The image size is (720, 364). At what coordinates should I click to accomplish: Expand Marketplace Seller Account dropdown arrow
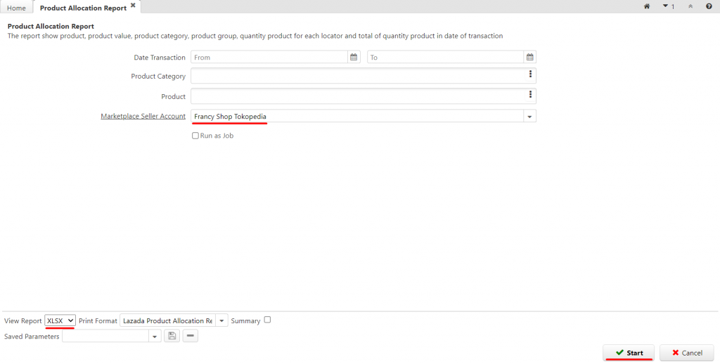tap(529, 117)
